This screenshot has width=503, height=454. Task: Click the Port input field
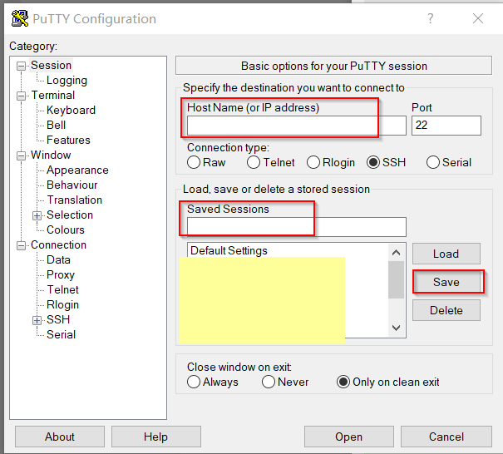[446, 126]
